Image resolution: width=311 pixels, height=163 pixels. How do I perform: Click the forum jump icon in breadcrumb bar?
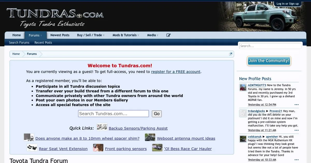click(x=231, y=54)
